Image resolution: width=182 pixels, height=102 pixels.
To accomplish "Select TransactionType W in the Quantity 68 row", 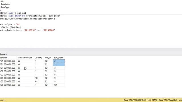I will [25, 81].
